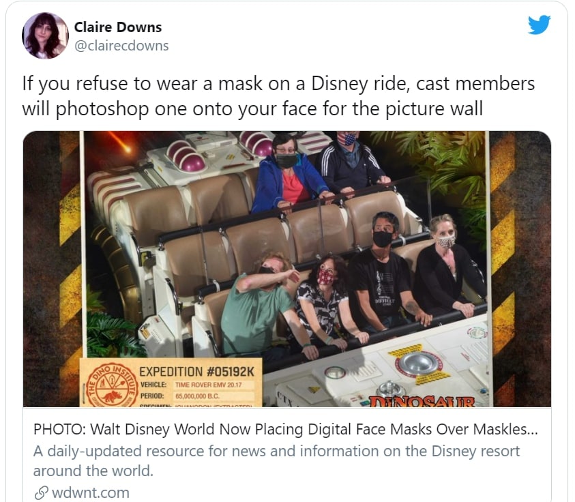
Task: Click the yellow warning triangle on the hood
Action: [x=314, y=389]
